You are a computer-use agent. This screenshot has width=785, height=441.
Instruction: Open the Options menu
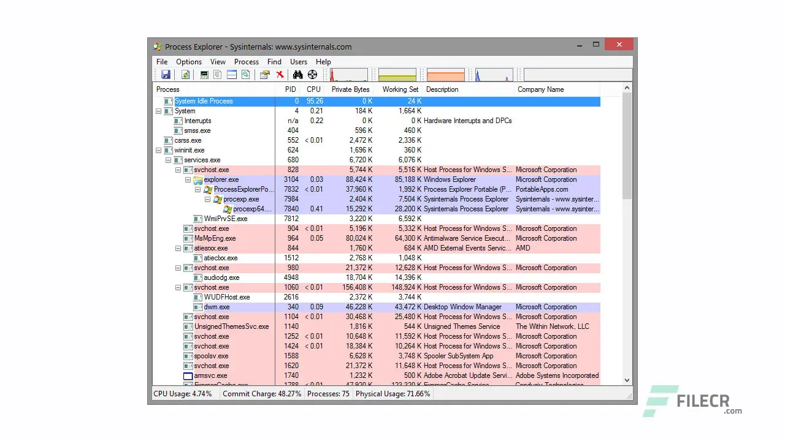(189, 62)
